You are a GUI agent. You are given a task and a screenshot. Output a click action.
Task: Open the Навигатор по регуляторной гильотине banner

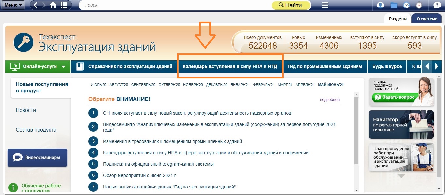click(401, 124)
